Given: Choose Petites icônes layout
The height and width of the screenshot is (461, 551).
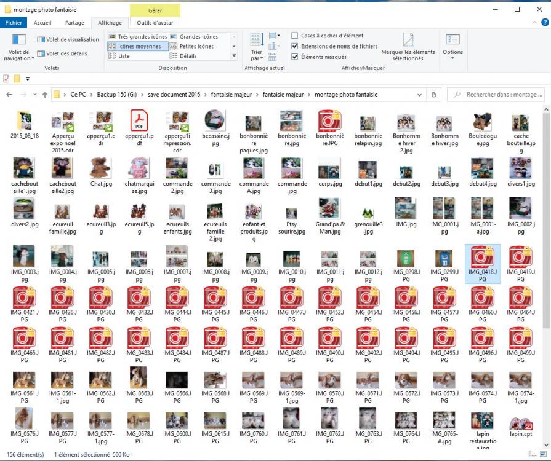Looking at the screenshot, I should (192, 46).
